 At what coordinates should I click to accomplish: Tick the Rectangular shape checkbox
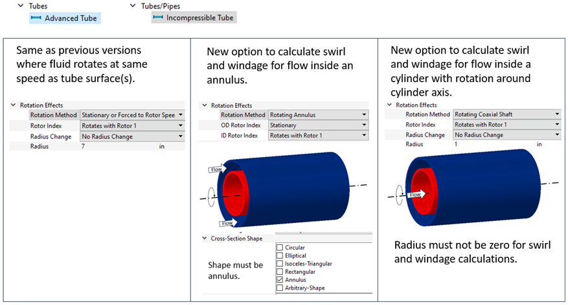coord(279,272)
